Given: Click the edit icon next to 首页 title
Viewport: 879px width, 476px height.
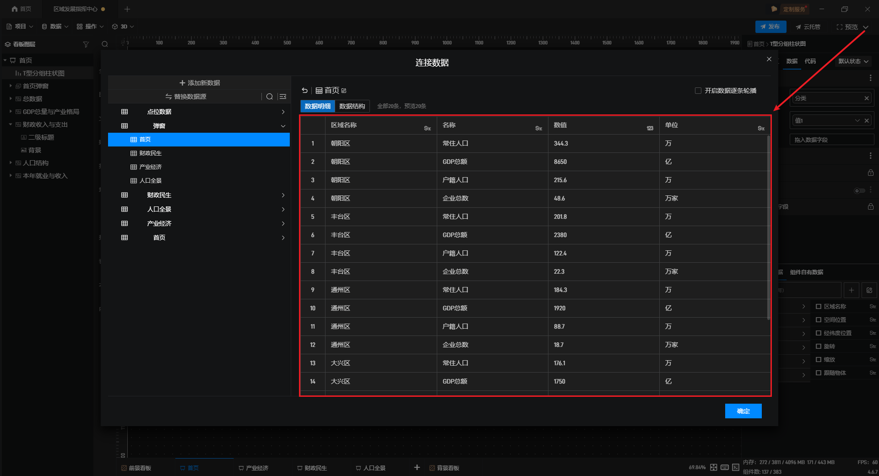Looking at the screenshot, I should click(344, 91).
